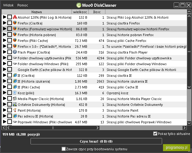Viewport: 192px width, 153px height.
Task: Click the 536 MB size value
Action: click(x=82, y=58)
